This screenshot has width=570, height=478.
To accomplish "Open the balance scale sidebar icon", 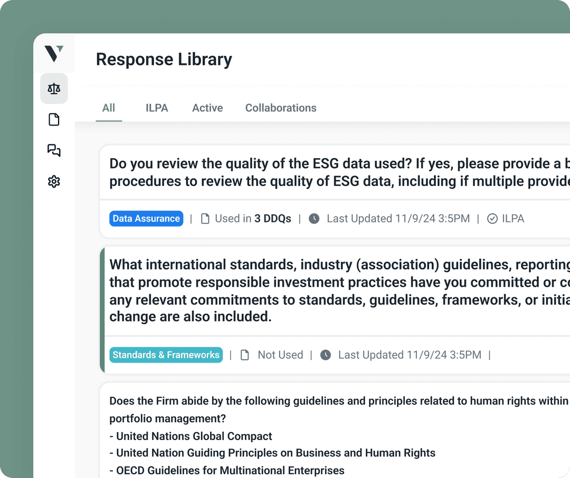I will pyautogui.click(x=54, y=89).
